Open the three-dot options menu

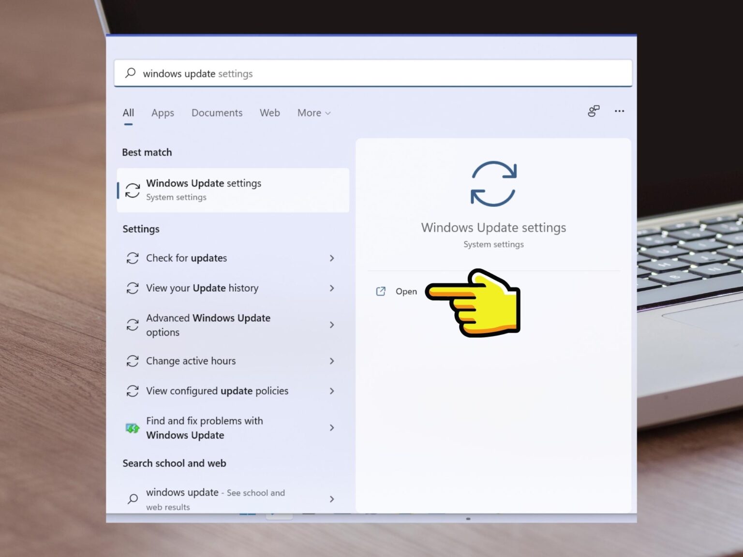(x=619, y=111)
